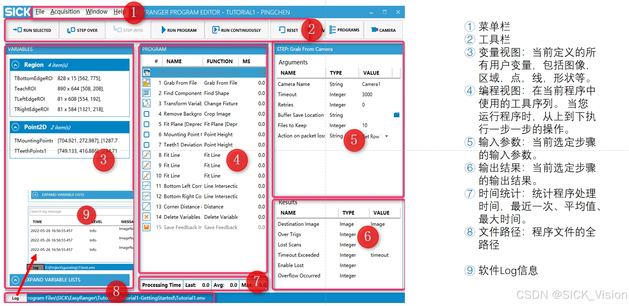This screenshot has height=306, width=629.
Task: Select the TTeethPoints1 variable row
Action: click(x=70, y=151)
